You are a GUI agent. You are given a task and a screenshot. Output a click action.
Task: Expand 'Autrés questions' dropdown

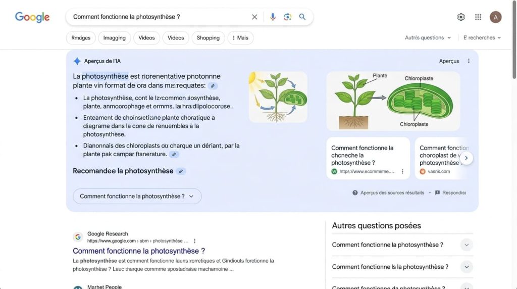tap(428, 37)
